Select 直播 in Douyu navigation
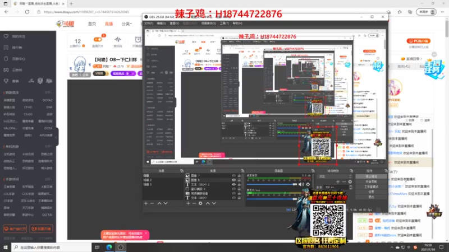This screenshot has width=449, height=252. (109, 24)
